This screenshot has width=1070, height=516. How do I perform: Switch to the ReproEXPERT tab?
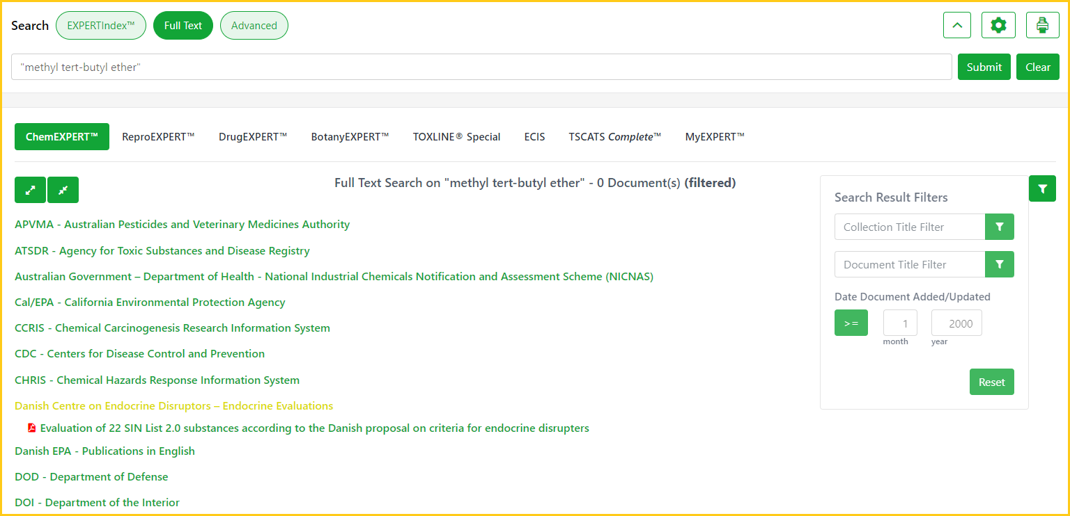pyautogui.click(x=158, y=137)
